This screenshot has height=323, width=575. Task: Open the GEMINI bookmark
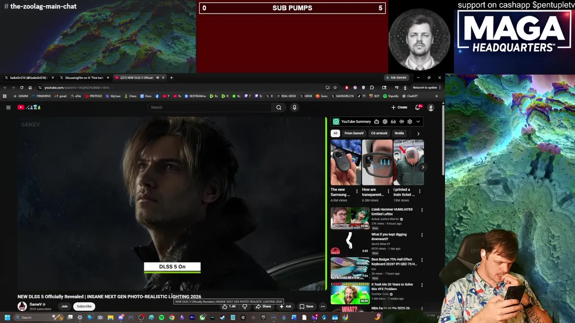(21, 96)
